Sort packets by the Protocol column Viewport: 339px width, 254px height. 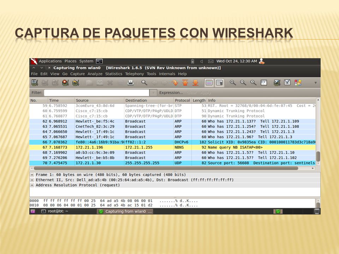(x=183, y=101)
